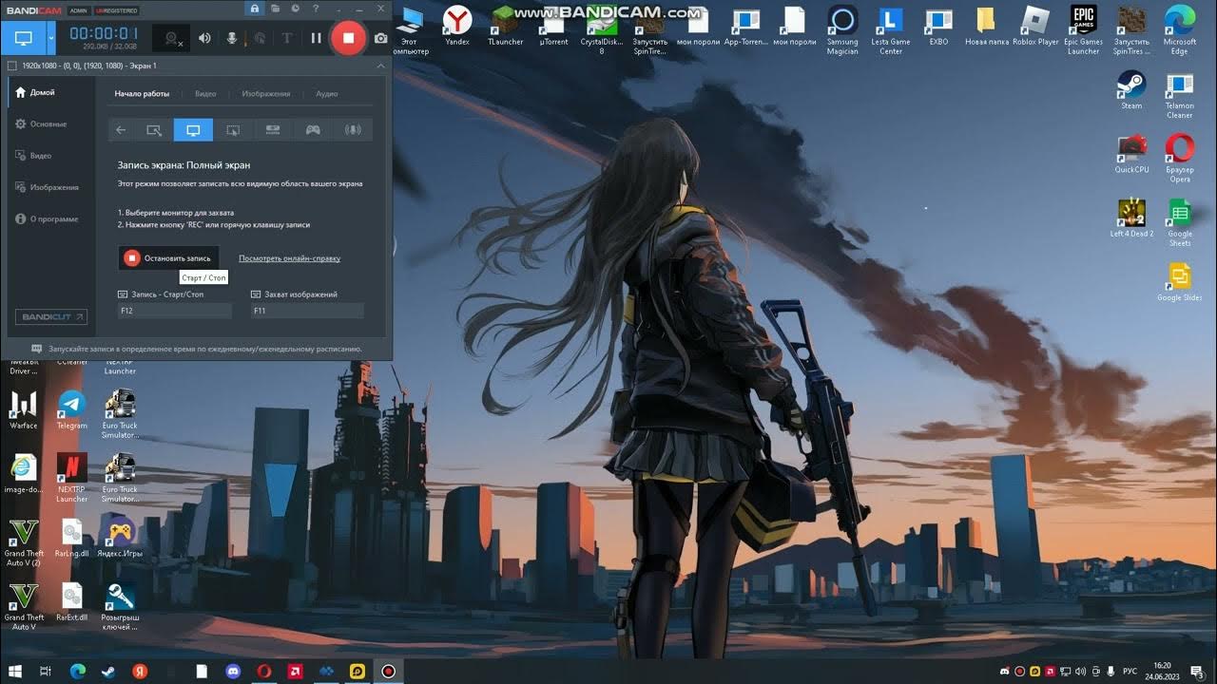Toggle the microphone icon in Bandicam toolbar
Image resolution: width=1217 pixels, height=684 pixels.
(231, 38)
